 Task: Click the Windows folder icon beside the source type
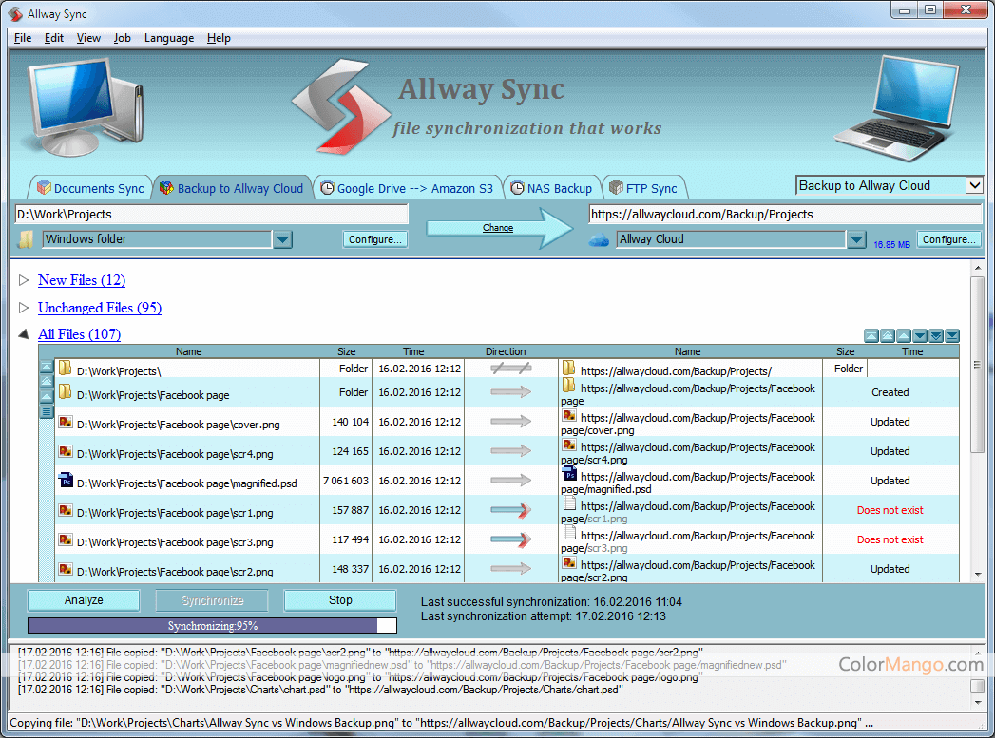point(27,239)
